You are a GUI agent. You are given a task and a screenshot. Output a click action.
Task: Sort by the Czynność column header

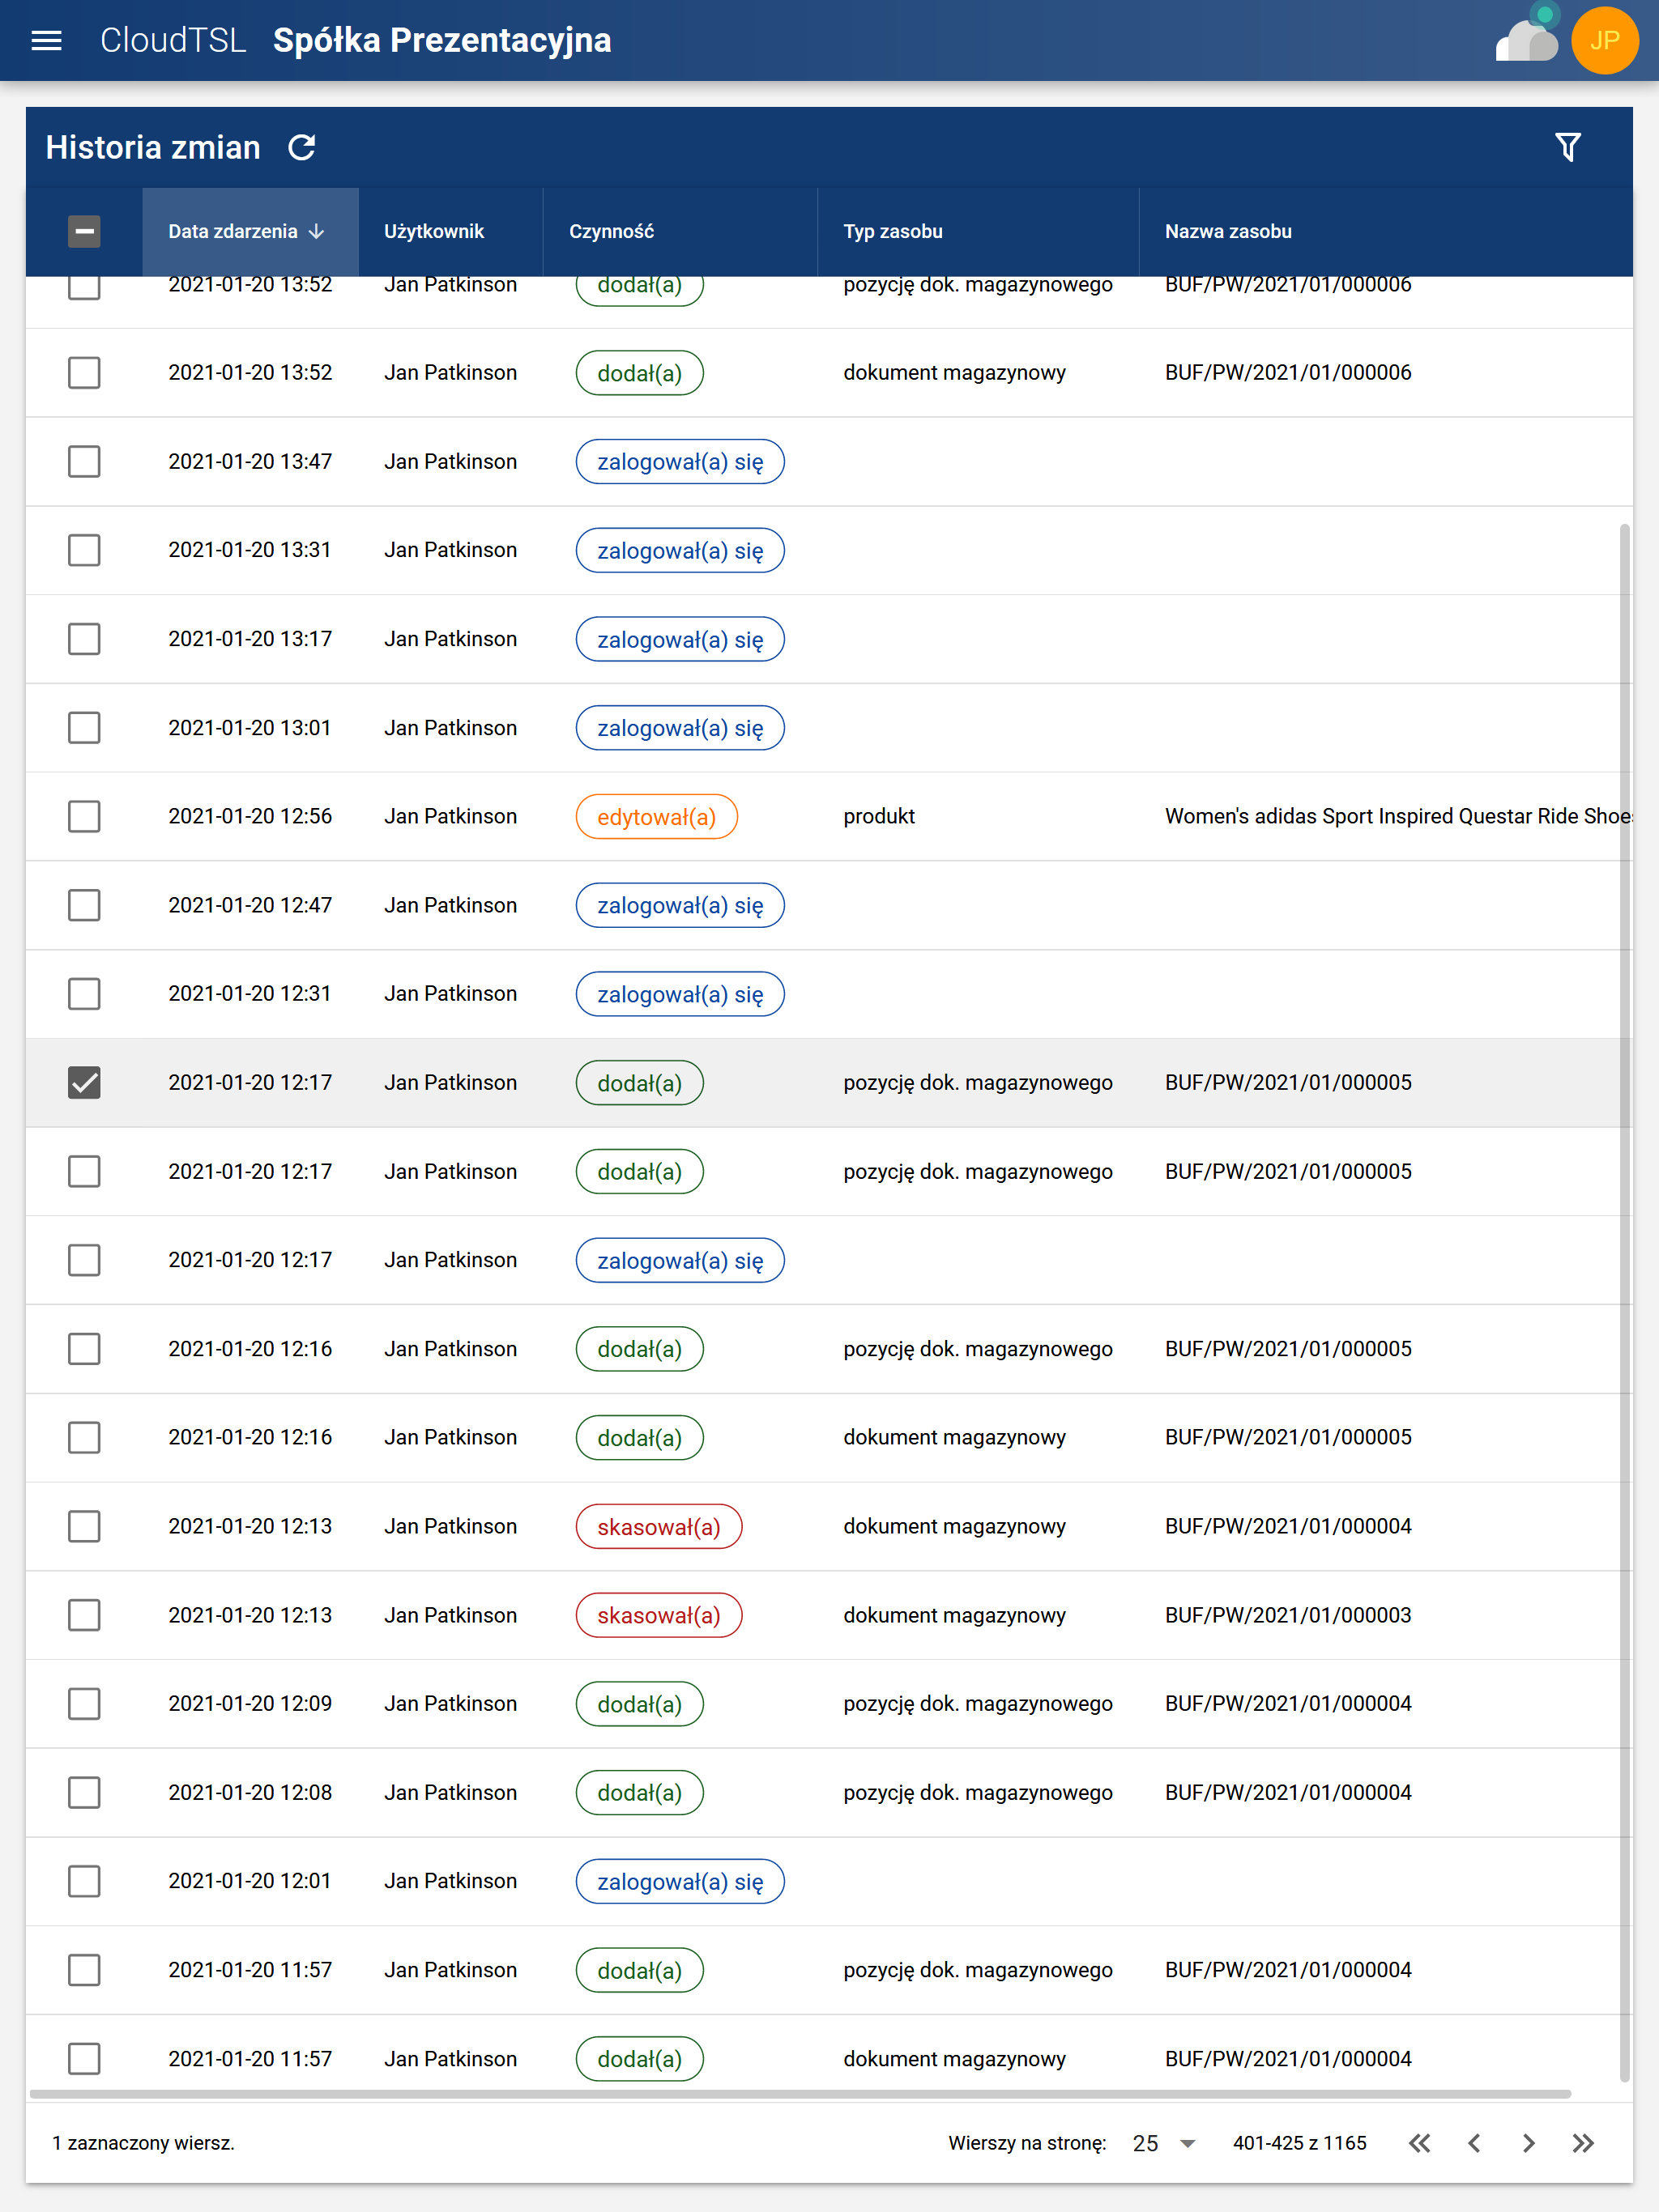click(x=612, y=231)
